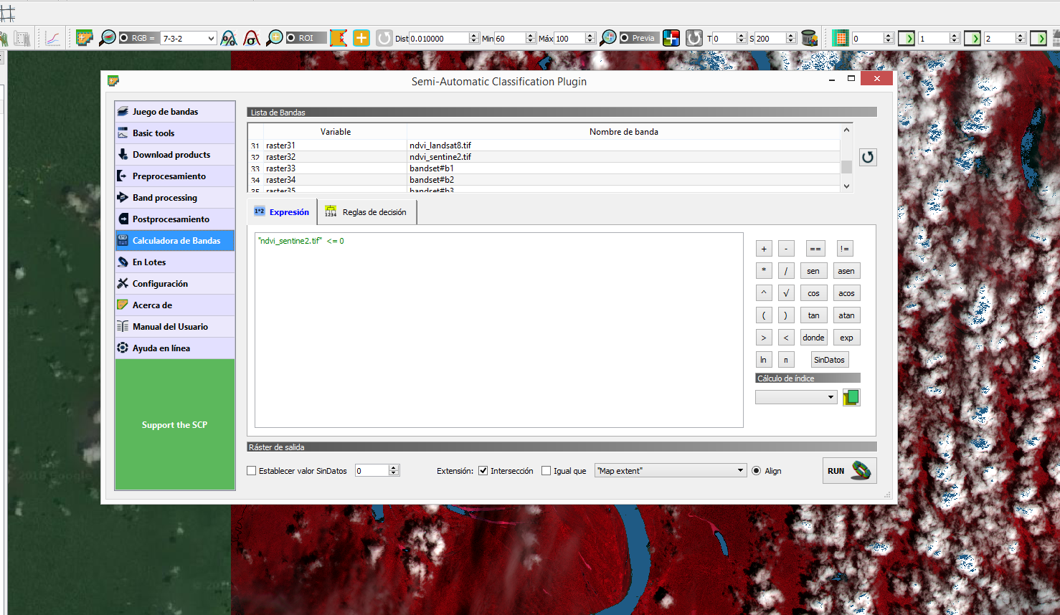Screen dimensions: 1060x615
Task: Click inside the expression text area
Action: (x=499, y=330)
